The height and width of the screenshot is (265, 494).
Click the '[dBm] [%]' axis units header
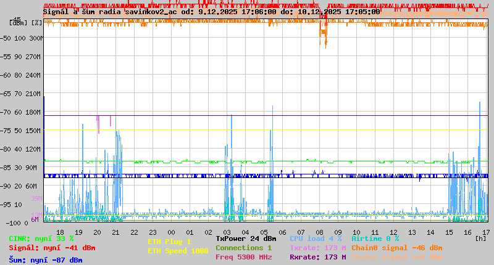click(26, 23)
